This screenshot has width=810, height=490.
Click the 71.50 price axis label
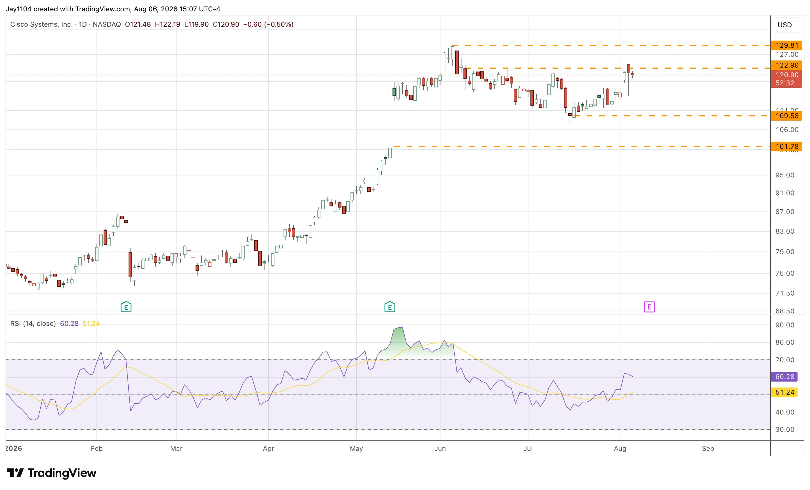coord(785,293)
